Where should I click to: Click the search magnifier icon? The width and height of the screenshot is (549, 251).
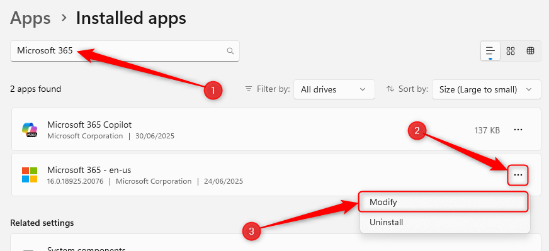pos(230,51)
